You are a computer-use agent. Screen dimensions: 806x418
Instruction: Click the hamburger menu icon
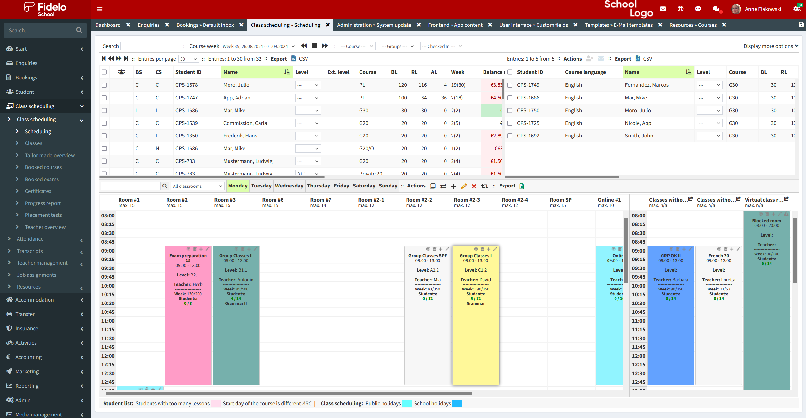[100, 9]
